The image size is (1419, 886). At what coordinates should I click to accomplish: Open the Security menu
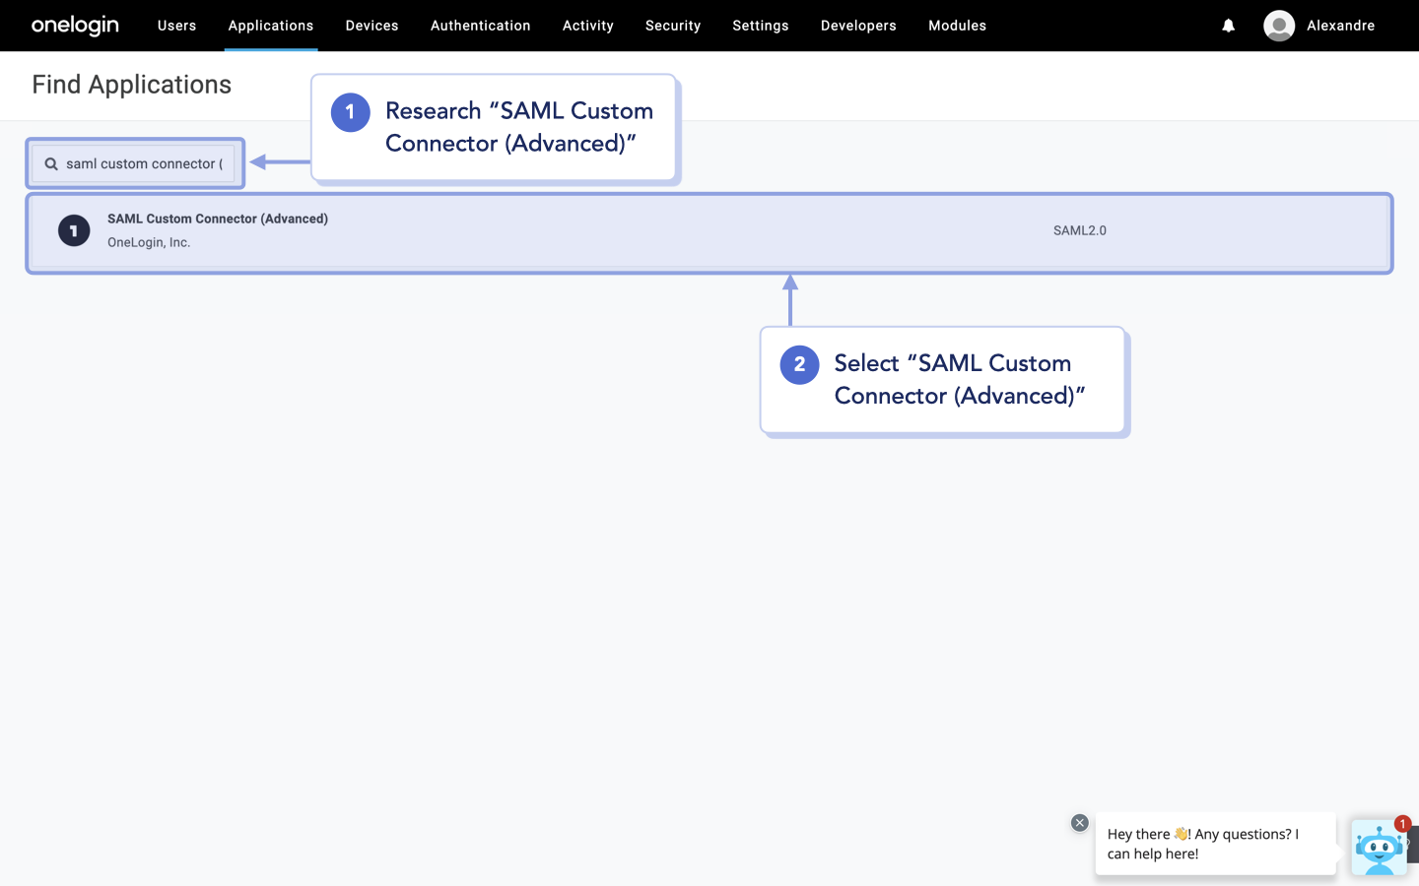tap(673, 26)
